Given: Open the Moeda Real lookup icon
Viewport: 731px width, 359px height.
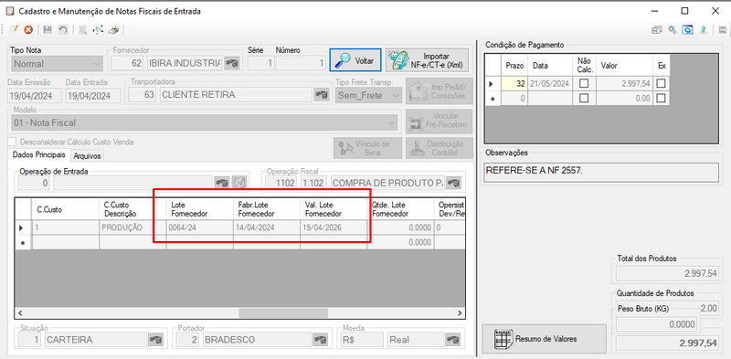Looking at the screenshot, I should 452,340.
